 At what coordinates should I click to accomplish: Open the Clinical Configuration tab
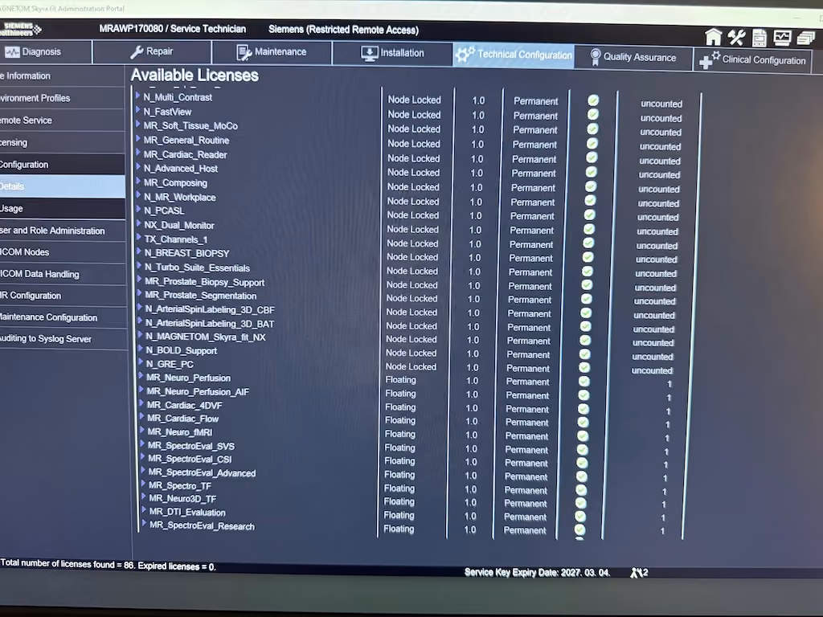pyautogui.click(x=753, y=60)
